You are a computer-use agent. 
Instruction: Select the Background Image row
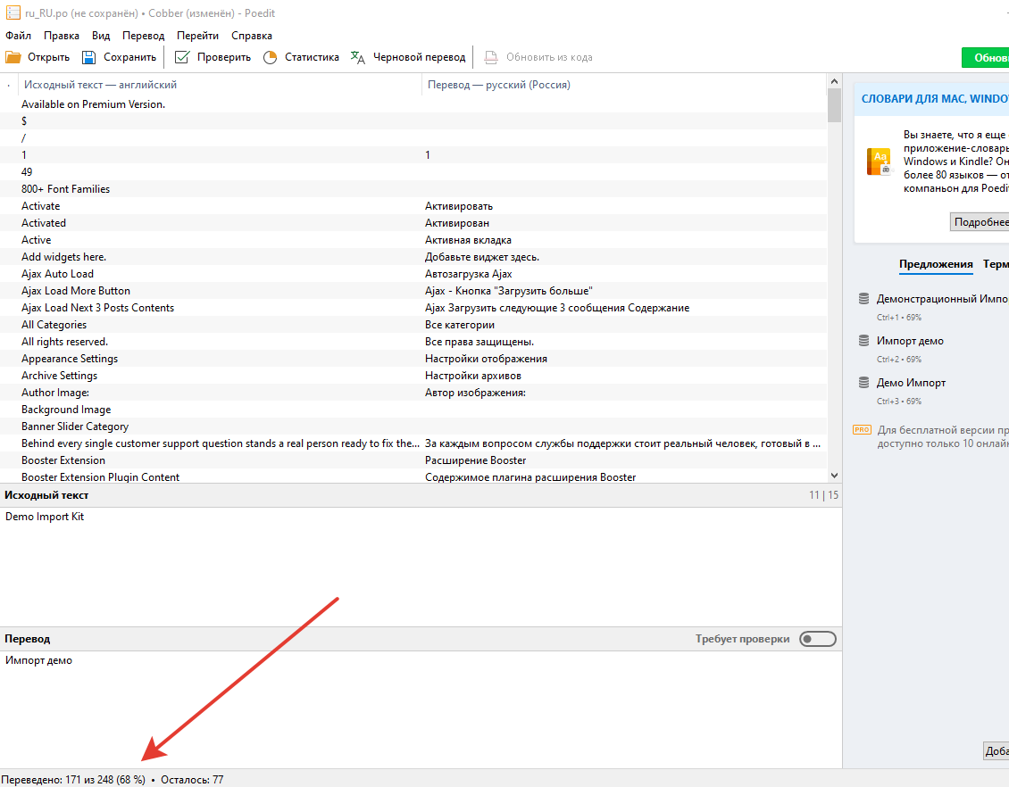(413, 410)
